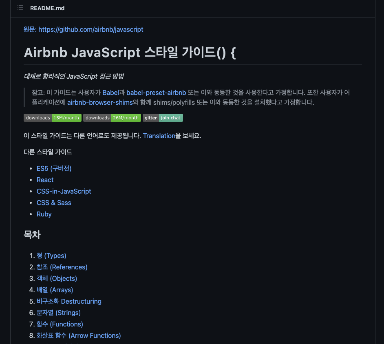Jump to 화살표 함수 (Arrow Functions) section
Image resolution: width=384 pixels, height=344 pixels.
79,336
